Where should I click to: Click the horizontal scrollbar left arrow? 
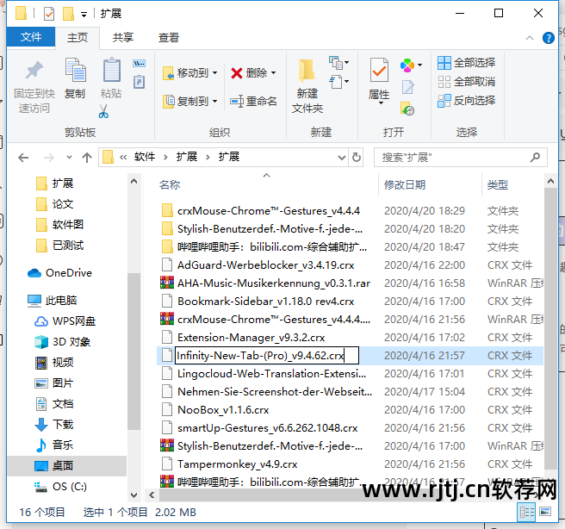152,495
